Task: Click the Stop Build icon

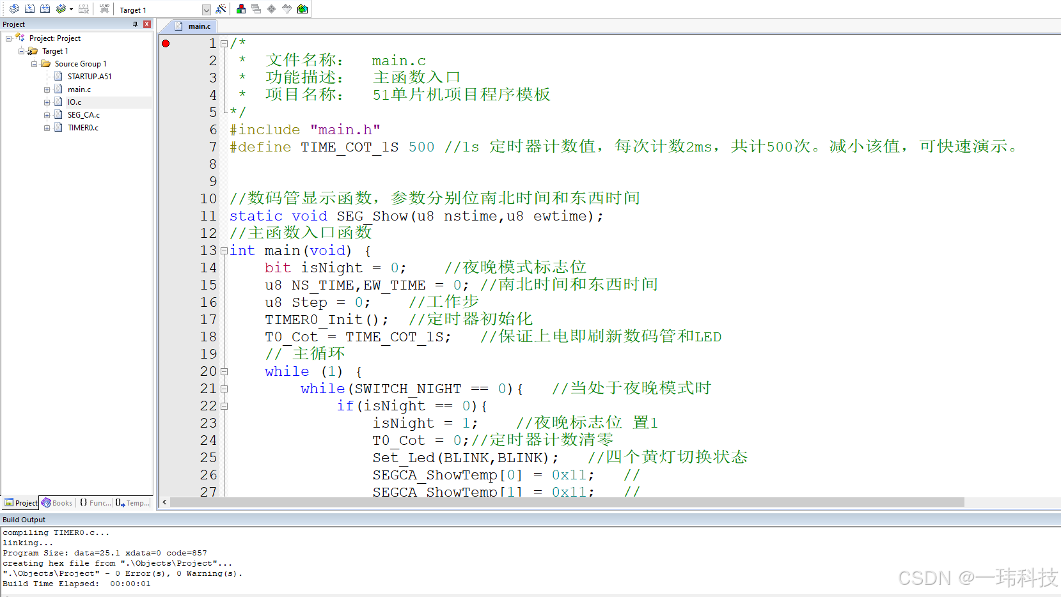Action: [84, 9]
